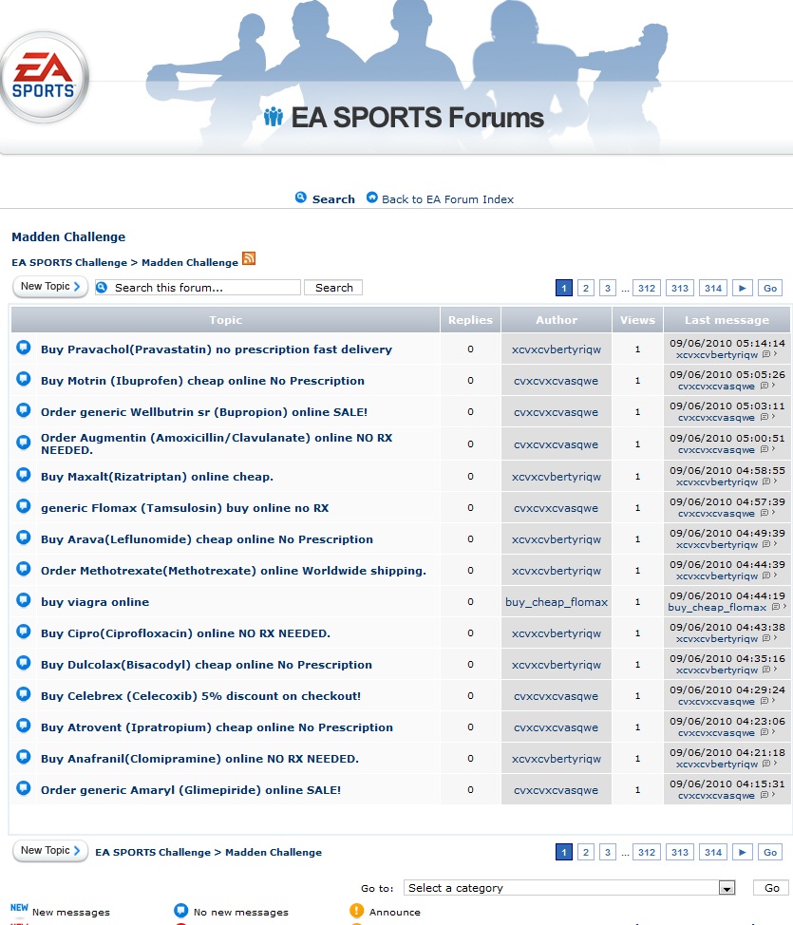Open EA SPORTS Challenge breadcrumb at top
Viewport: 793px width, 925px height.
[x=69, y=262]
